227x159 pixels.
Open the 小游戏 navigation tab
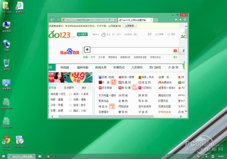point(173,67)
